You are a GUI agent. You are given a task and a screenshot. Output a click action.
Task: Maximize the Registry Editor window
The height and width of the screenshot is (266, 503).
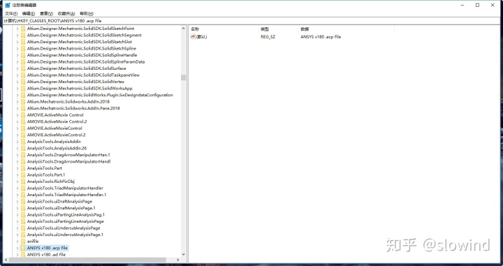tap(477, 5)
